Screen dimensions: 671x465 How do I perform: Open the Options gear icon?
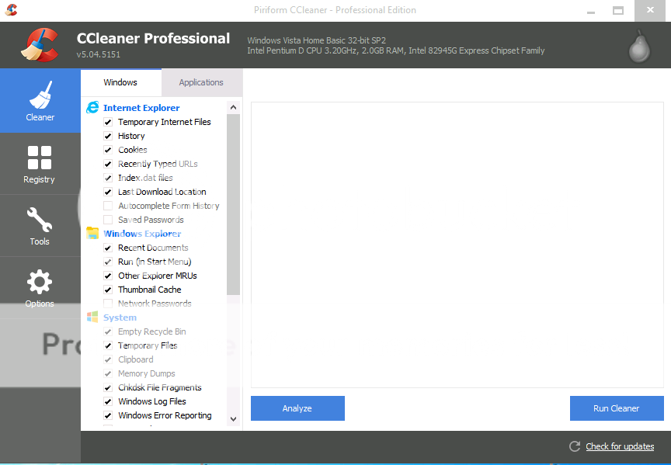pos(40,283)
